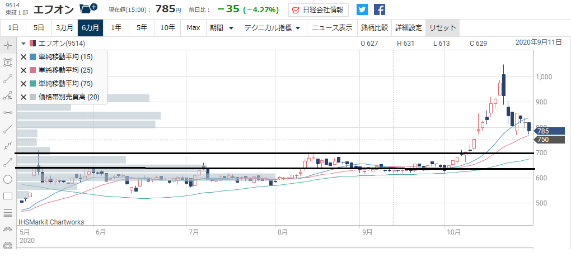Image resolution: width=571 pixels, height=258 pixels.
Task: Select the extended trend line tool
Action: tap(8, 129)
